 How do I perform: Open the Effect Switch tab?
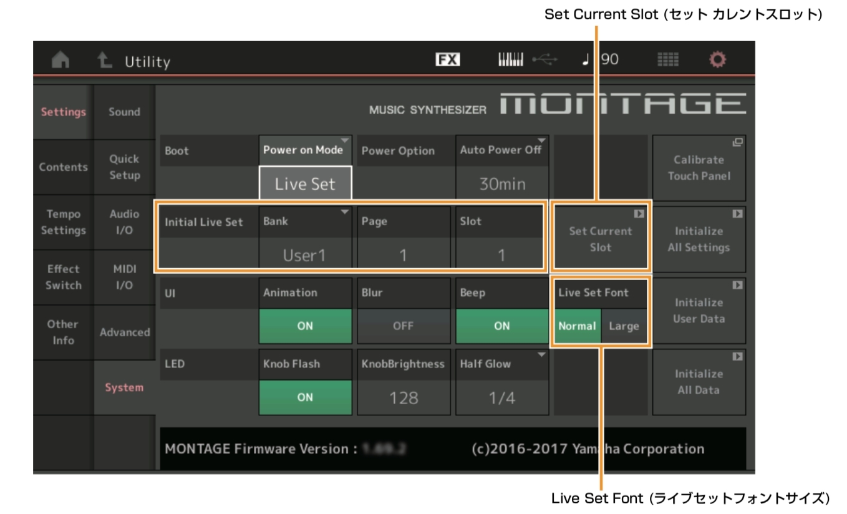coord(63,277)
